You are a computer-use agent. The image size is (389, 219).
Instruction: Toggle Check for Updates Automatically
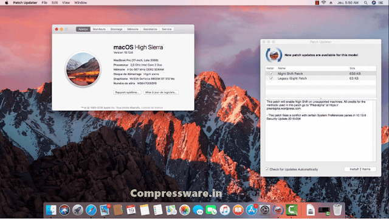(x=267, y=169)
